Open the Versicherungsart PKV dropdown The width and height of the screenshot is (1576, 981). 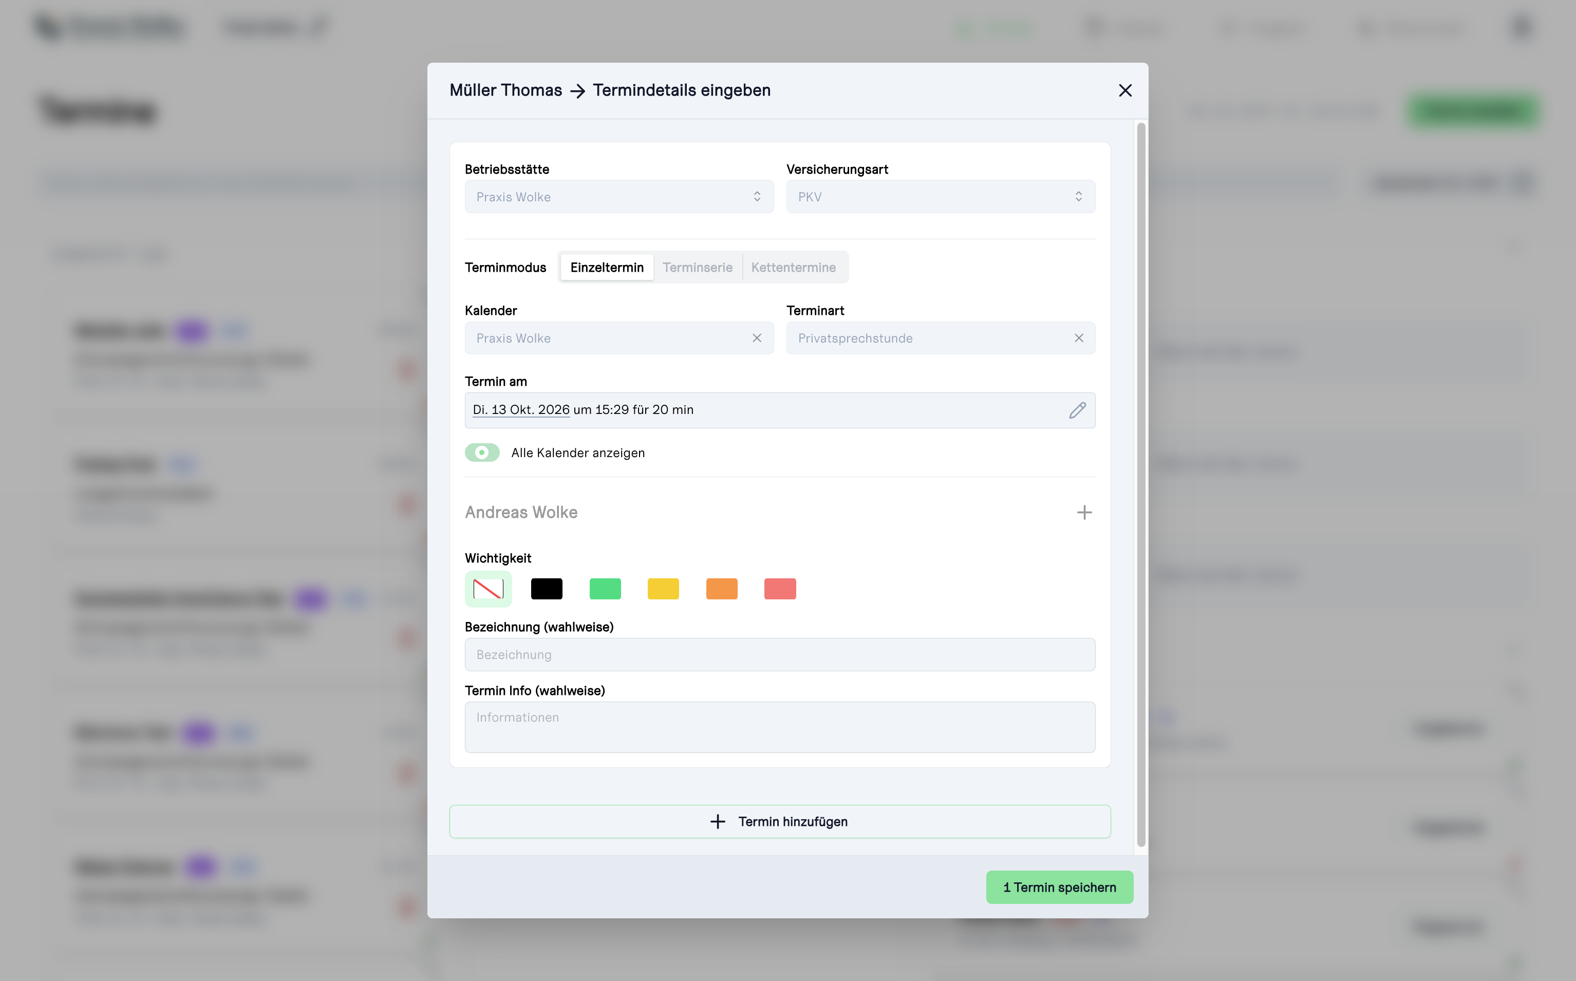(x=940, y=197)
